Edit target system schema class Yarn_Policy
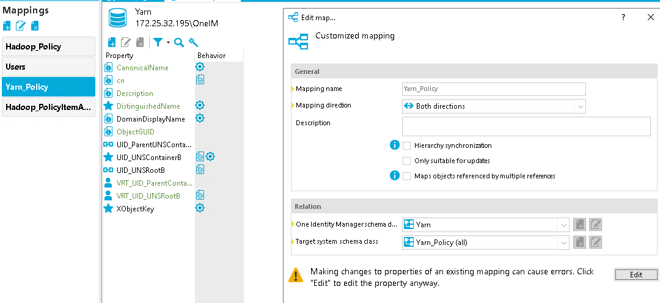The height and width of the screenshot is (303, 660). coord(595,242)
